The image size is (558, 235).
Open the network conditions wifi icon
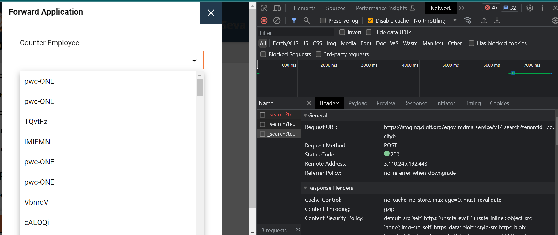pyautogui.click(x=467, y=20)
